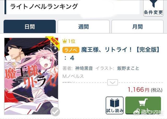Open the Mノベルス label link
167x119 pixels.
tap(73, 76)
